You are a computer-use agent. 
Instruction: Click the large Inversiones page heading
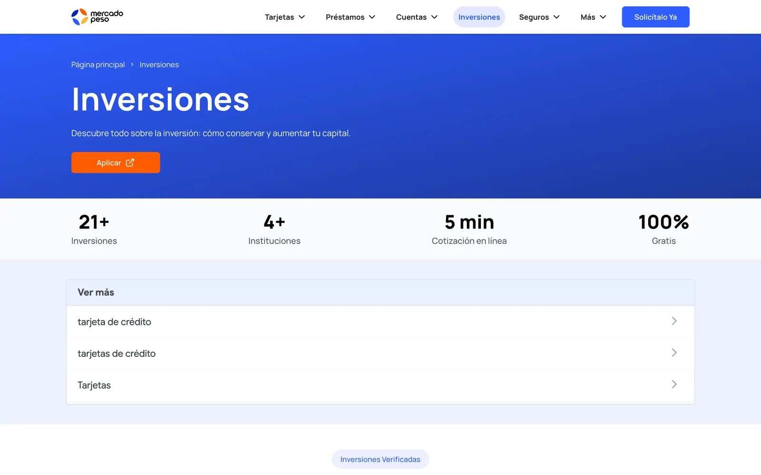click(160, 100)
